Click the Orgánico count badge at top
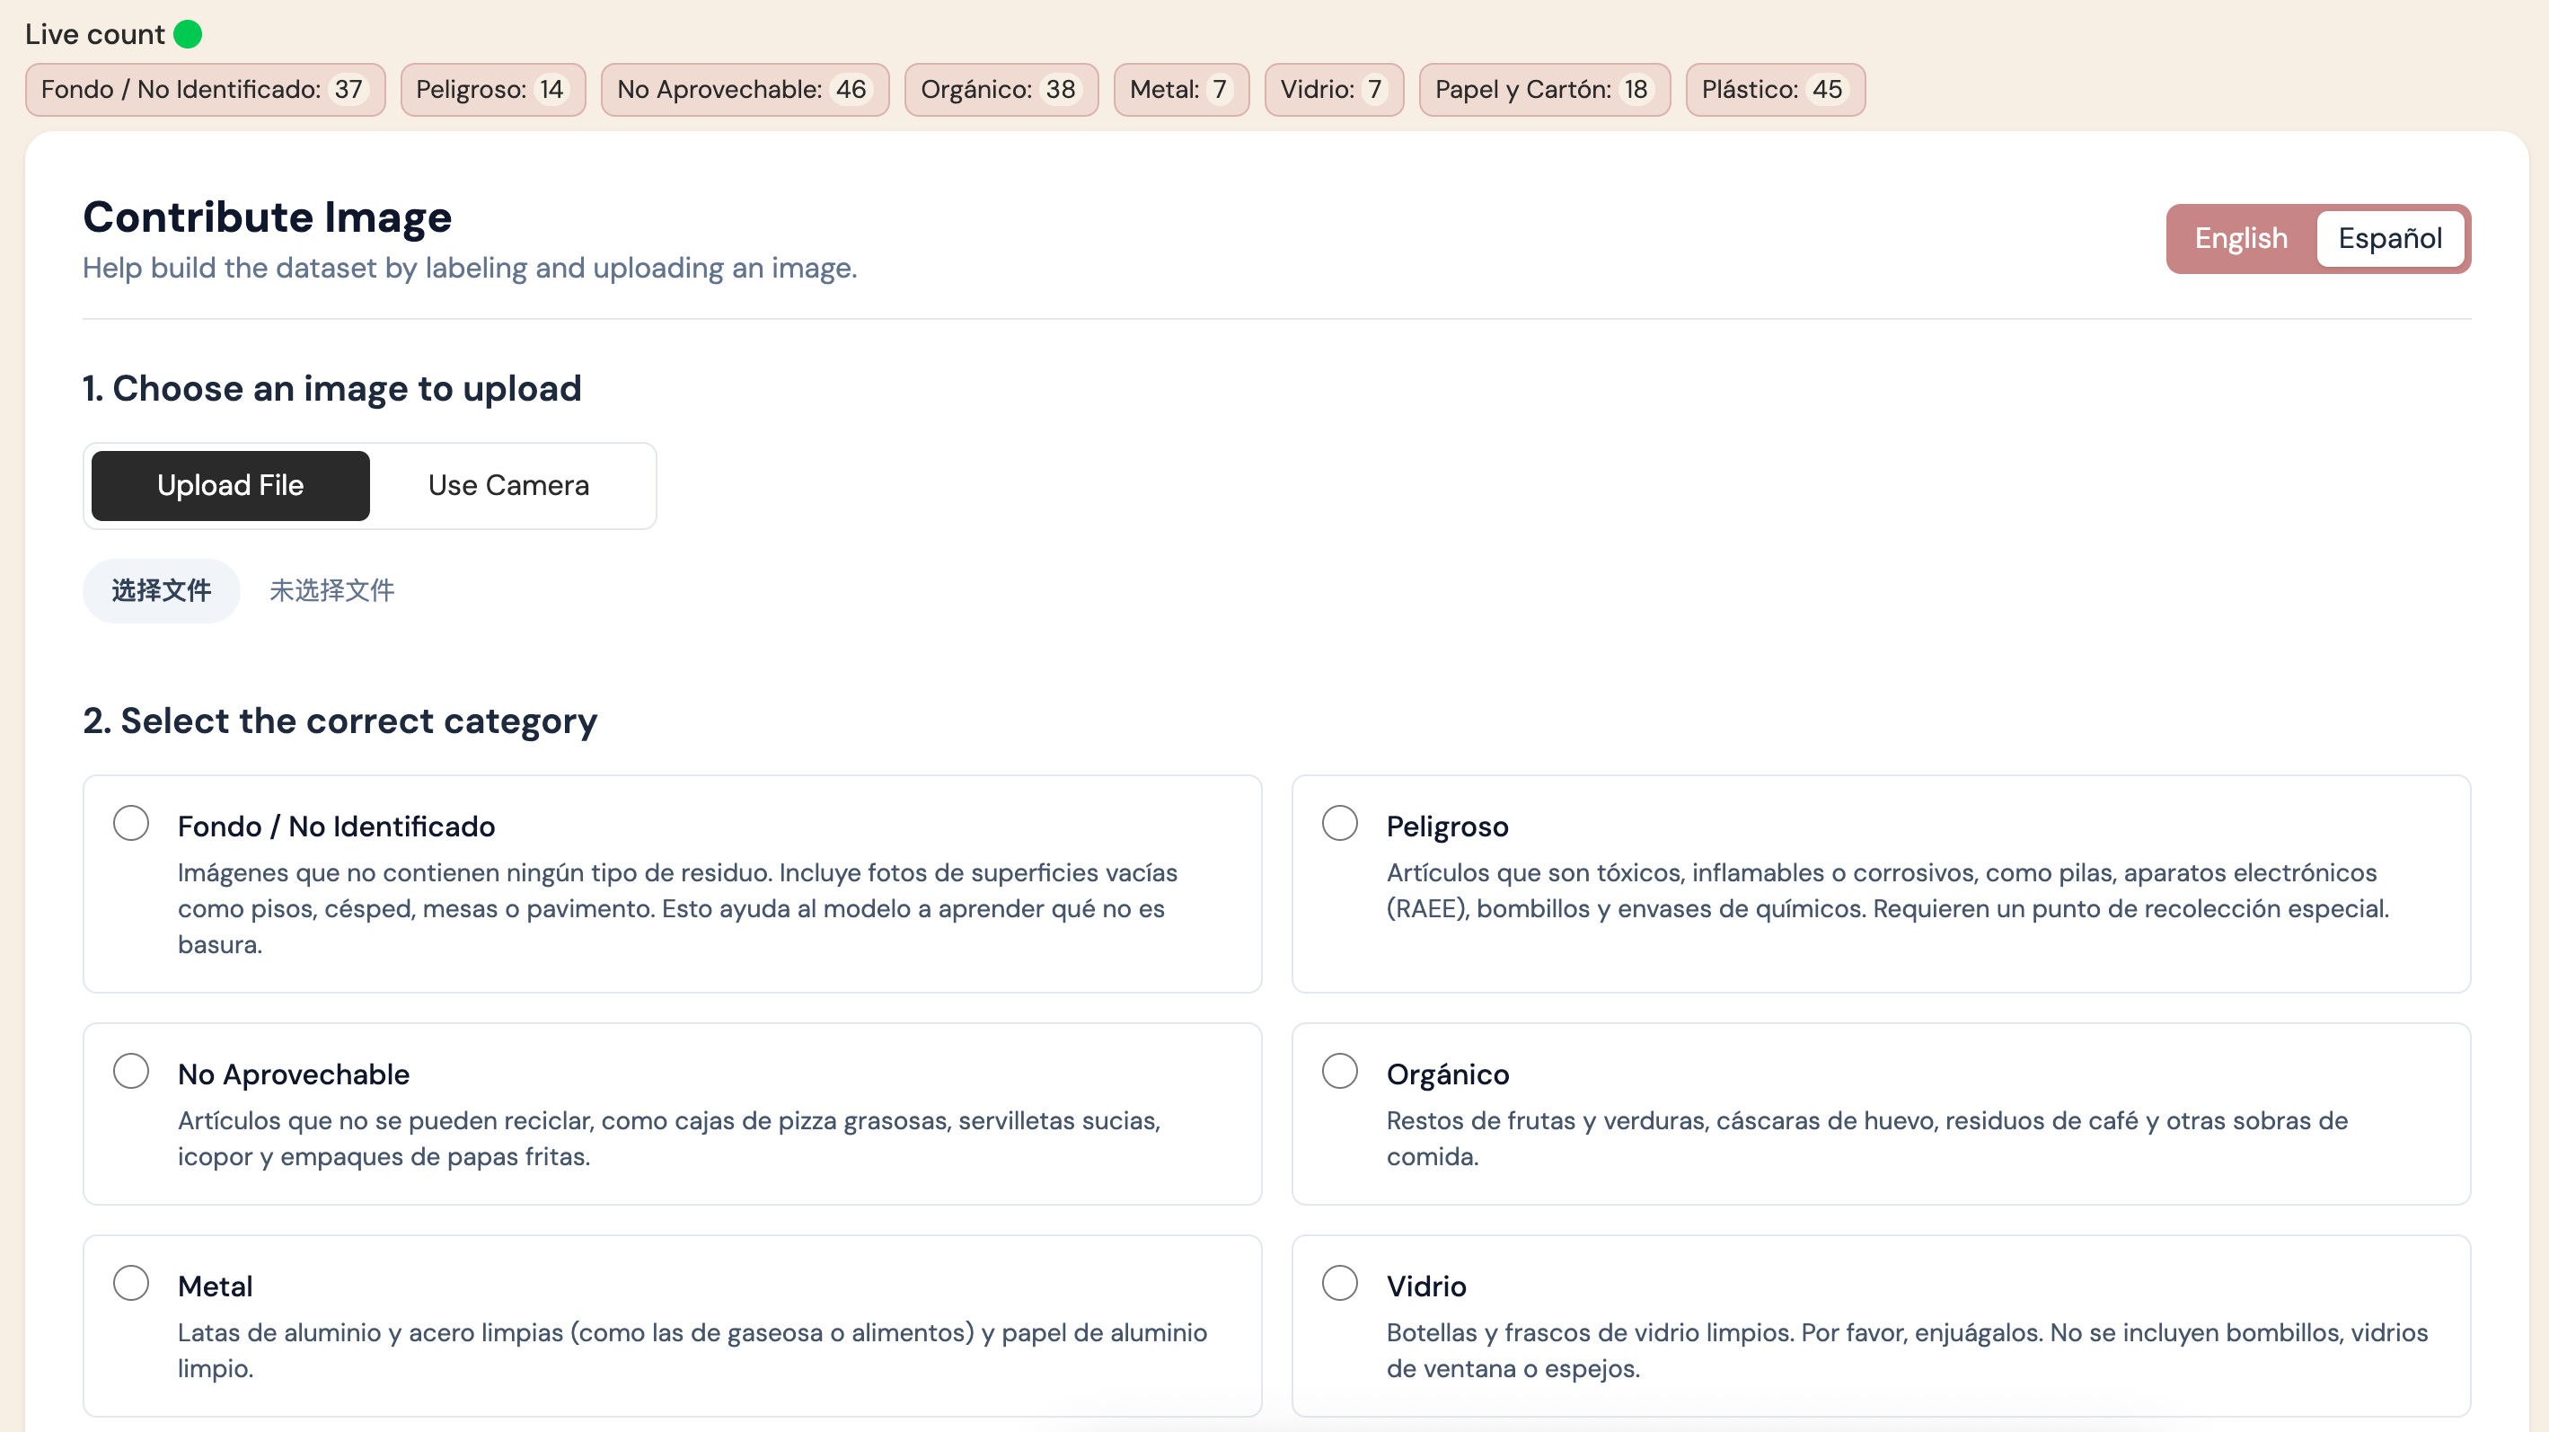Viewport: 2549px width, 1432px height. [x=1001, y=90]
